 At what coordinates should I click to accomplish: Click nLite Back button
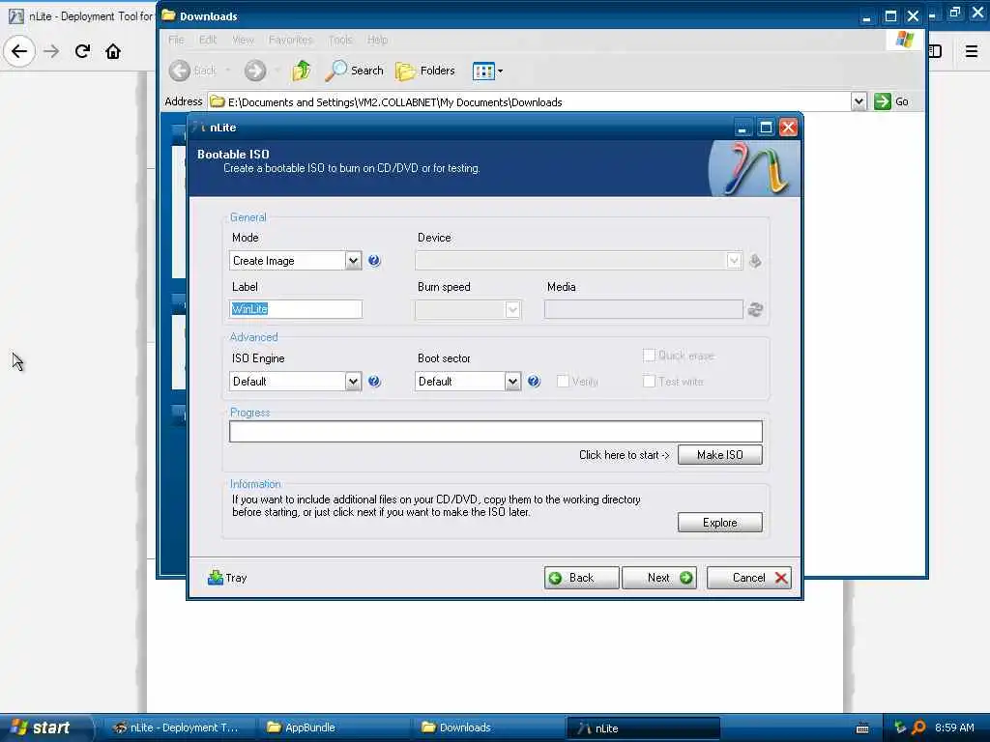click(x=581, y=578)
